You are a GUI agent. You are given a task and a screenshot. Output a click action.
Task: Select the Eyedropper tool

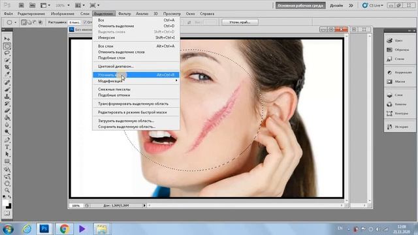(x=7, y=74)
